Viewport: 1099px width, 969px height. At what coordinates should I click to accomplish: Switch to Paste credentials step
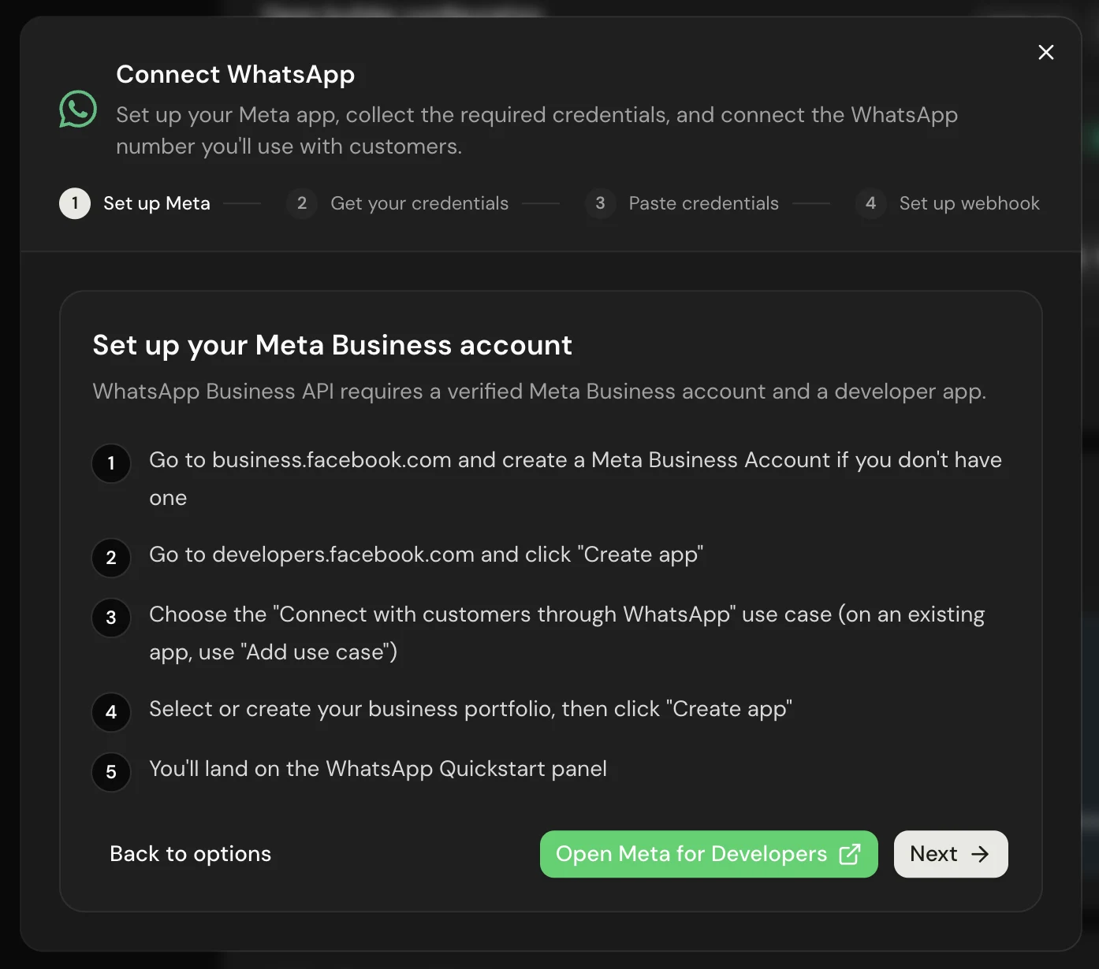click(703, 203)
